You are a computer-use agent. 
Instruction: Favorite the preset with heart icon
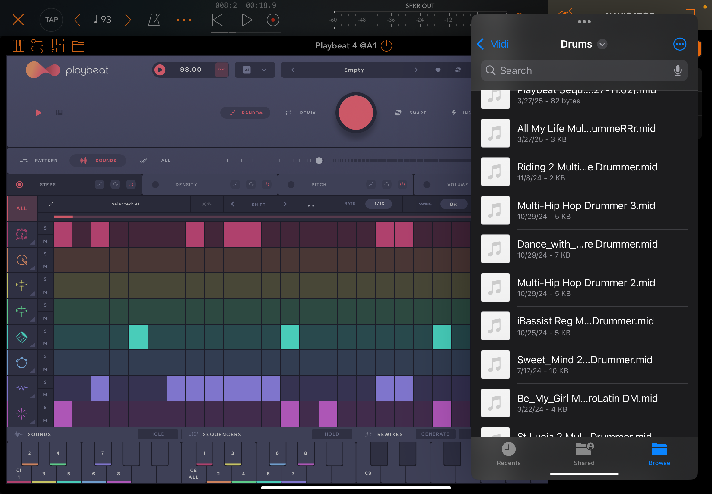tap(438, 70)
